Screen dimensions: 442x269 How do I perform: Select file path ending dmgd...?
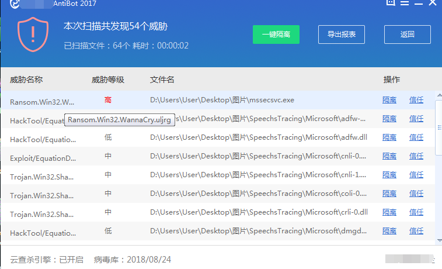click(258, 231)
